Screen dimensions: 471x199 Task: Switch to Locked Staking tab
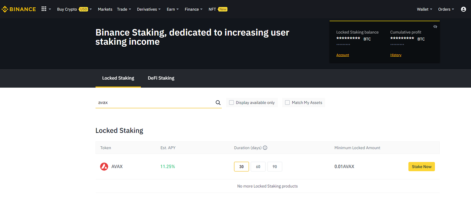(x=118, y=78)
